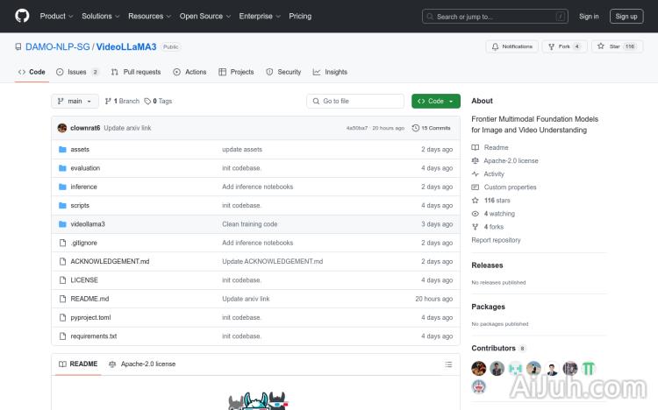View the 0 Tags list
658x410 pixels.
point(159,102)
